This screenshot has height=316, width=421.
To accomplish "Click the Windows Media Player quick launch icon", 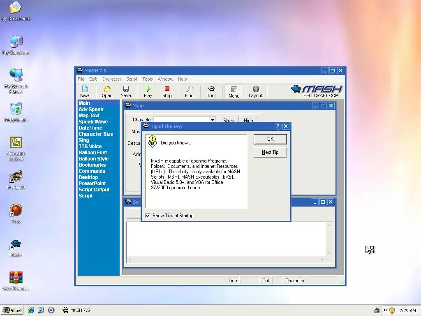I will click(51, 310).
